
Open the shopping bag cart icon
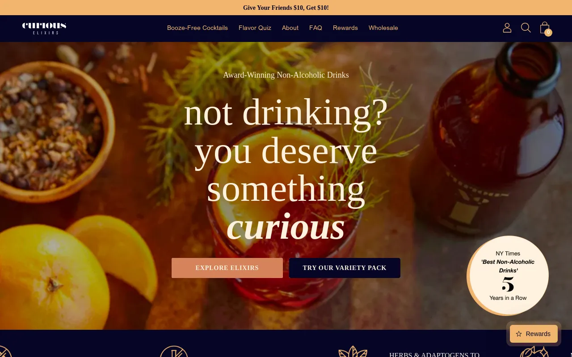[x=544, y=28]
